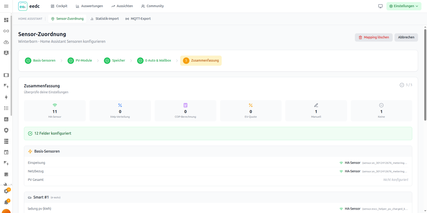Click the green PV-Module step indicator
Viewport: 427px width, 213px height.
(x=70, y=60)
